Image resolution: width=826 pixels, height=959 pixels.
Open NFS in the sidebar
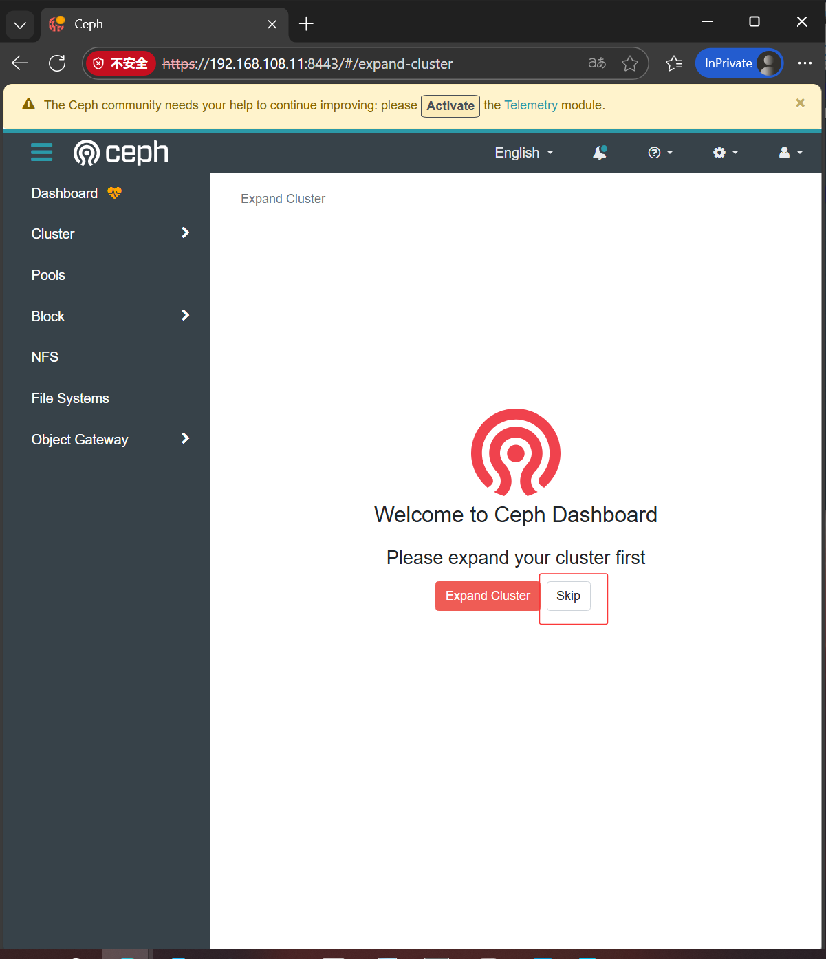click(45, 357)
